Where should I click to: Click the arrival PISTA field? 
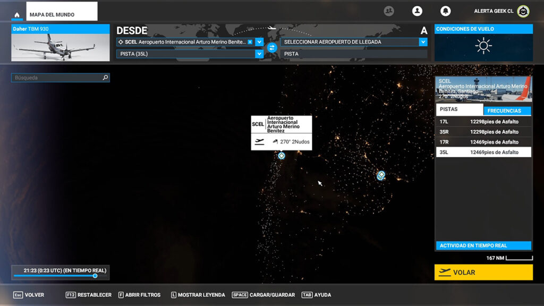(353, 54)
